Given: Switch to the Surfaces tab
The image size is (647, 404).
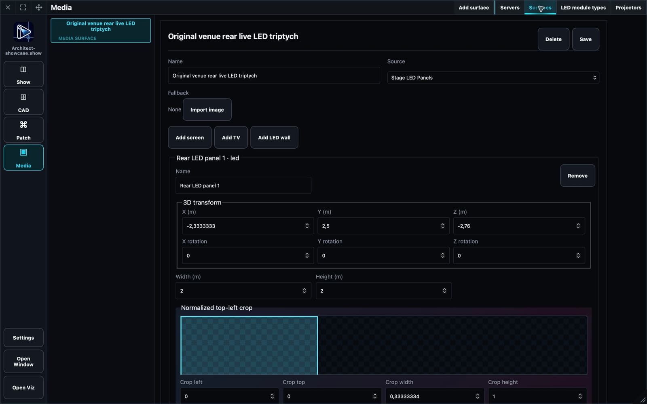Looking at the screenshot, I should (540, 7).
